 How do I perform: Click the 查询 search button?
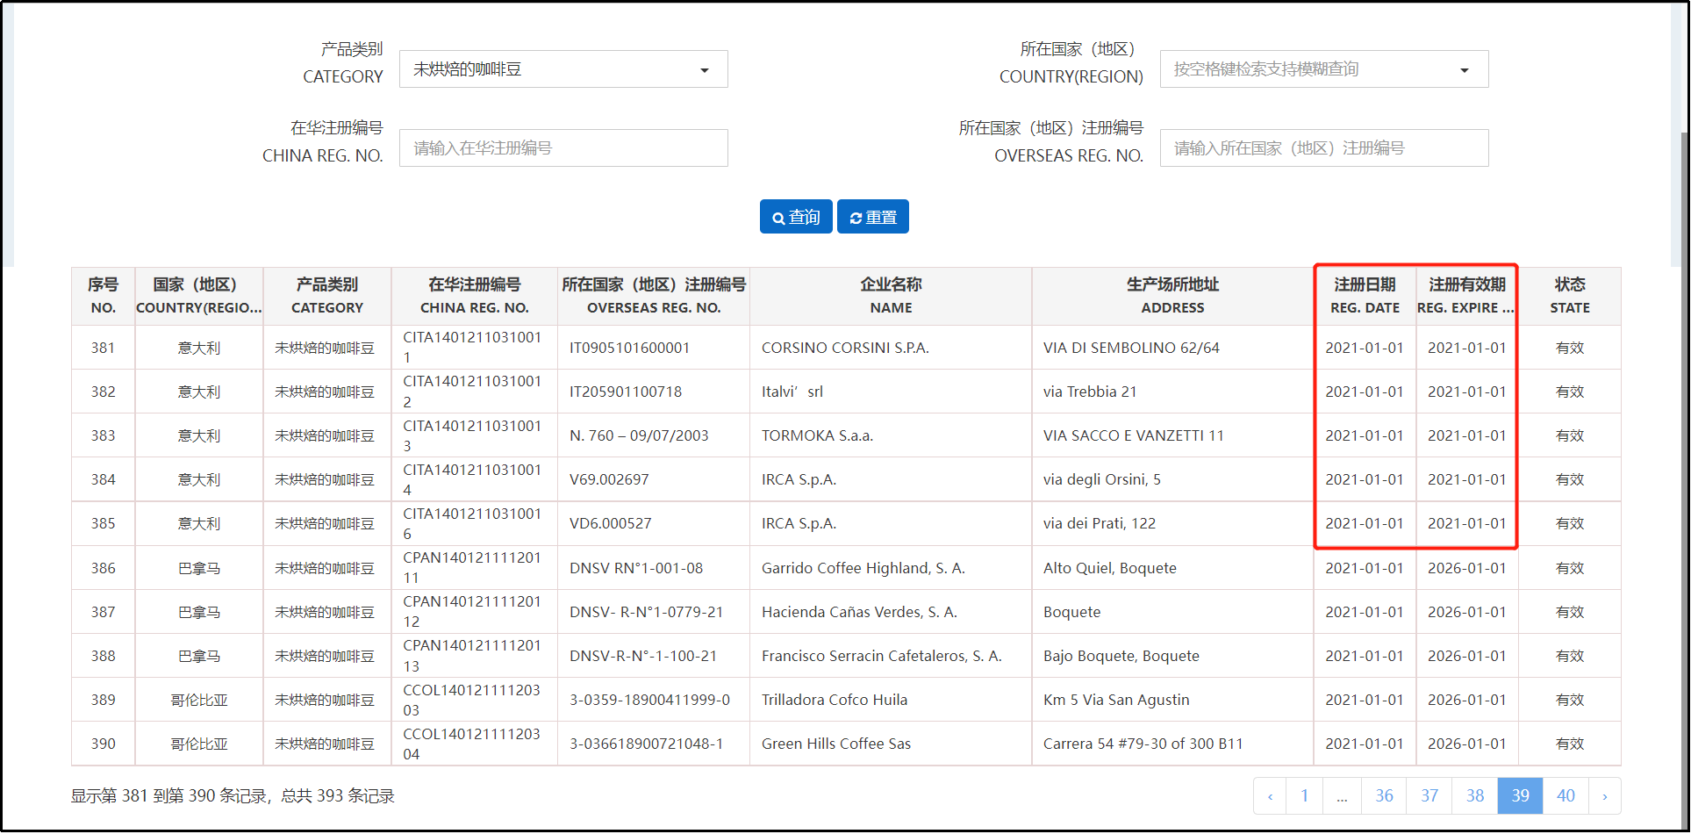coord(795,217)
